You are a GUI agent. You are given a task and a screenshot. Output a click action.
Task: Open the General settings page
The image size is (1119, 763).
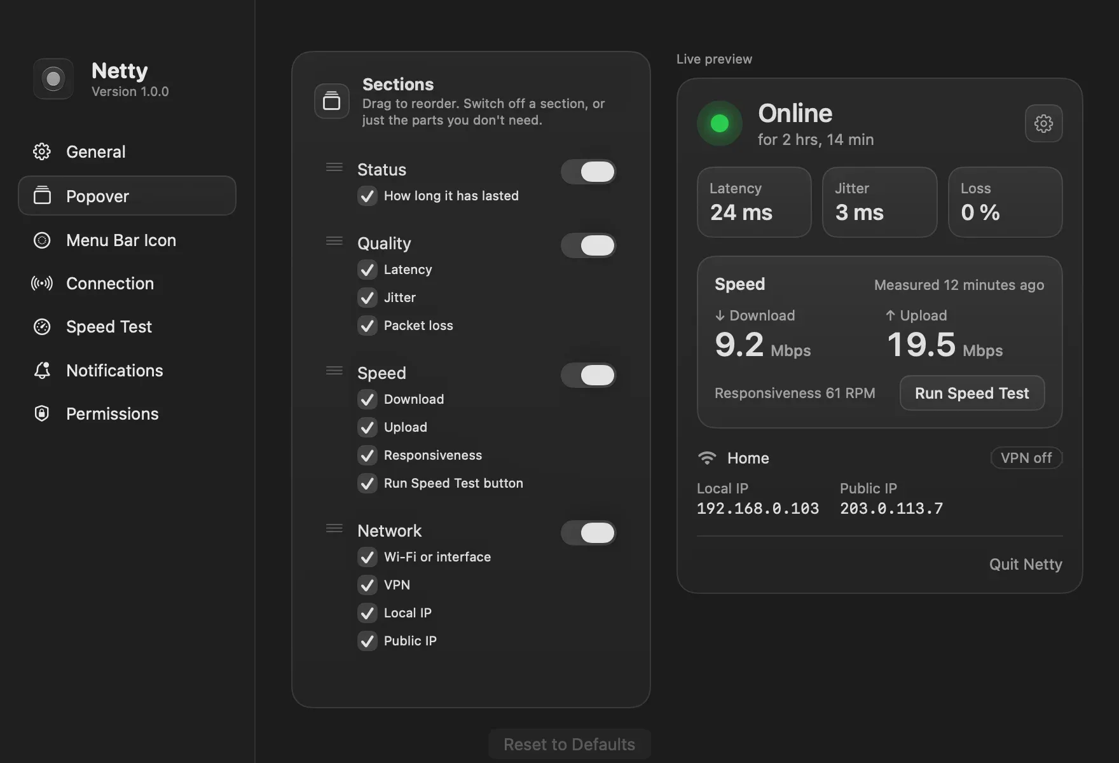tap(127, 151)
